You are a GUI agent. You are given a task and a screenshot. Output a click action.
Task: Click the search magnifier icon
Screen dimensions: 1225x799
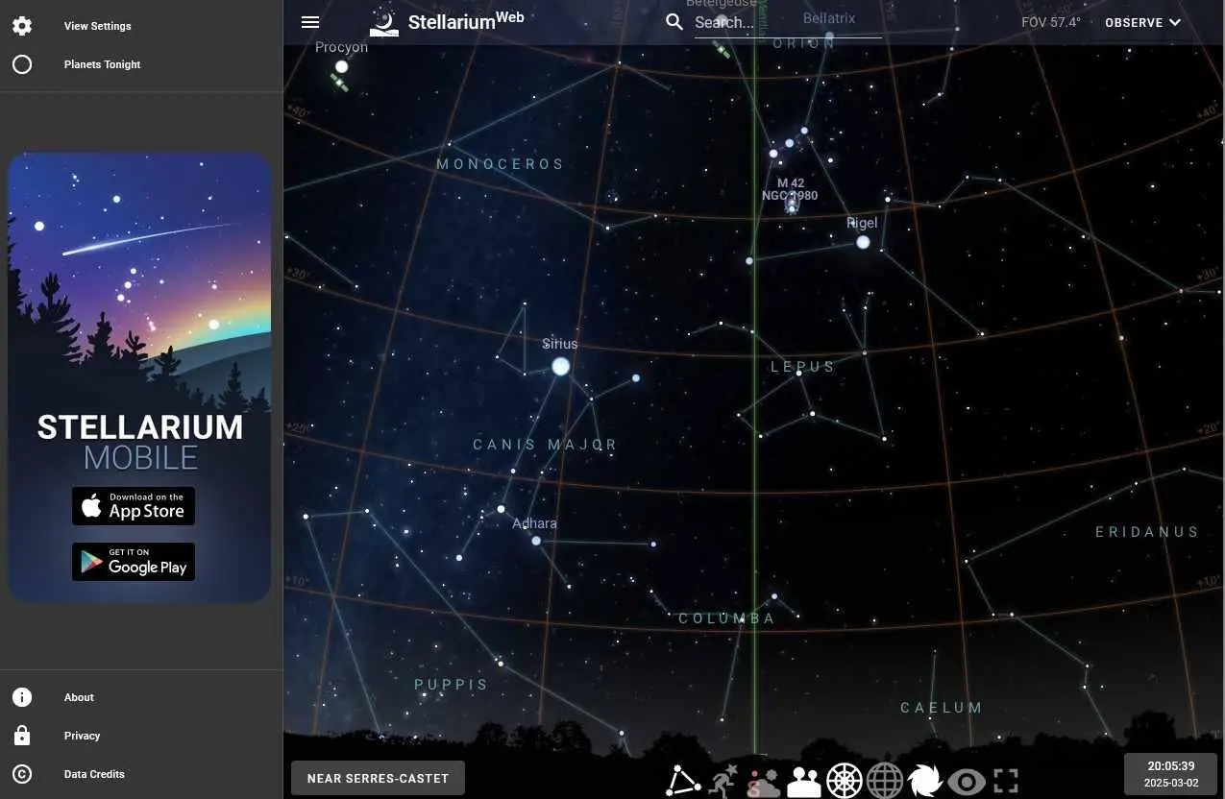tap(674, 22)
